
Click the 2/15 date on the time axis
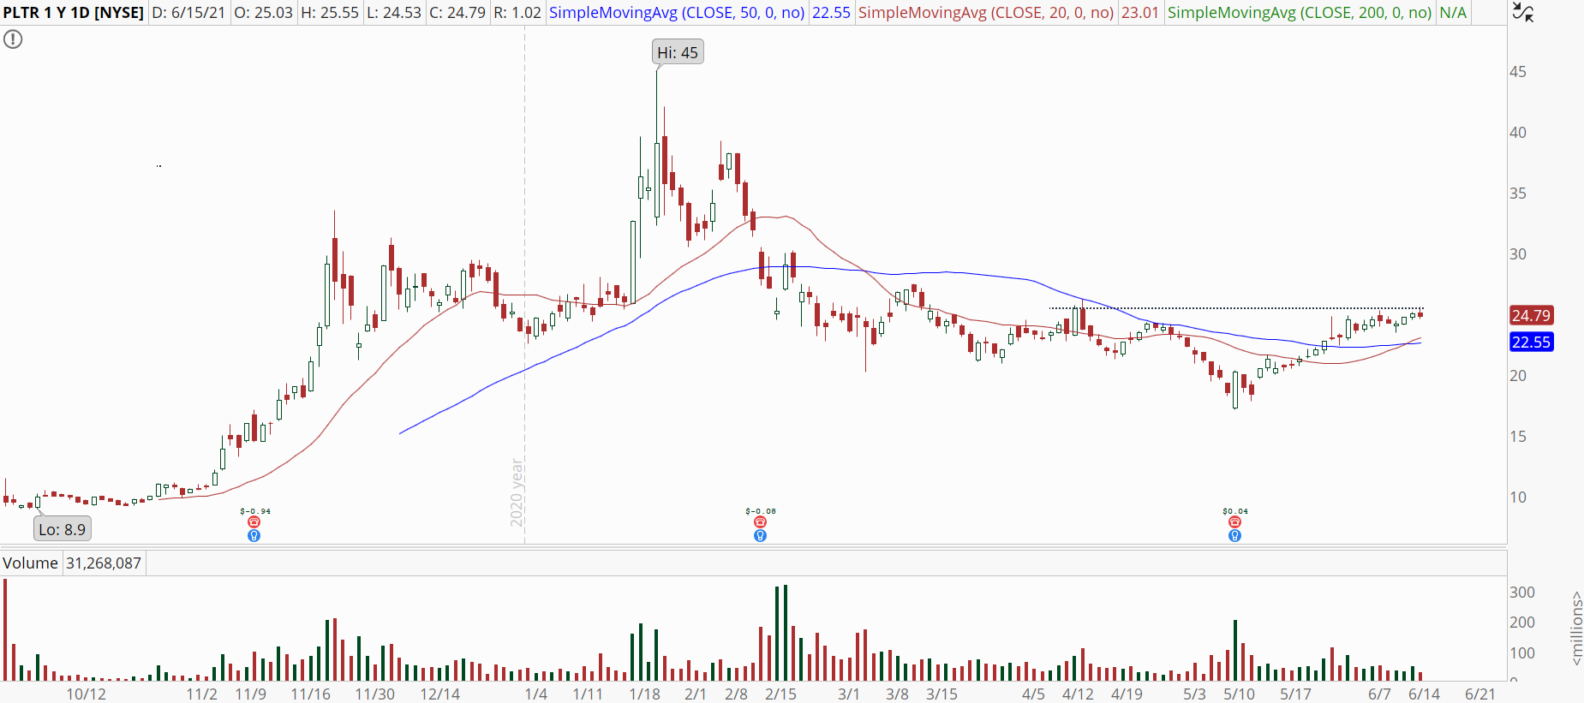pyautogui.click(x=780, y=694)
